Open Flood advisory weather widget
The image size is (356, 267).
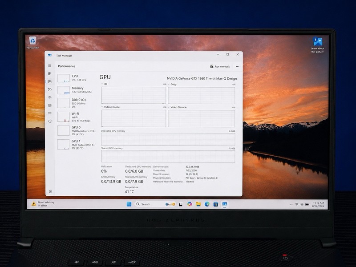coord(43,204)
